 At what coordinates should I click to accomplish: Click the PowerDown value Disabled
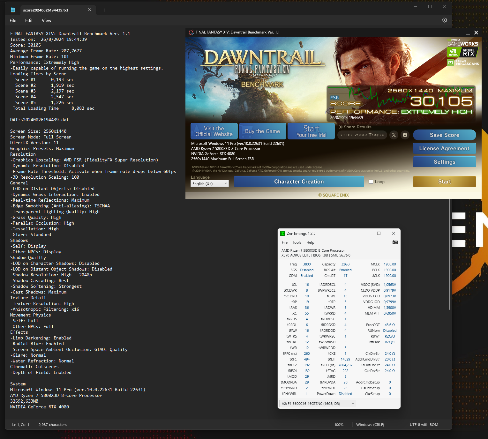(345, 394)
